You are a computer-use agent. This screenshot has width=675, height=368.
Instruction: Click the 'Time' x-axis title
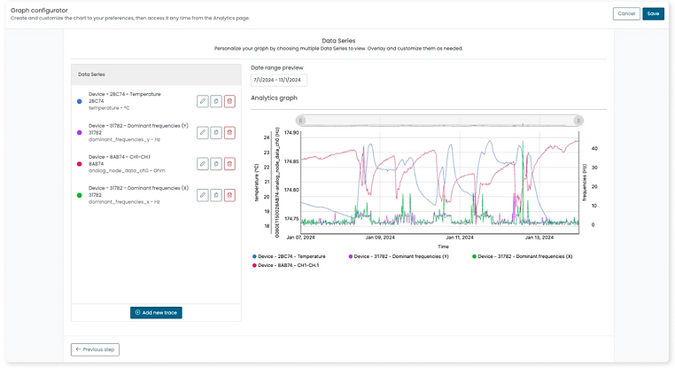444,247
